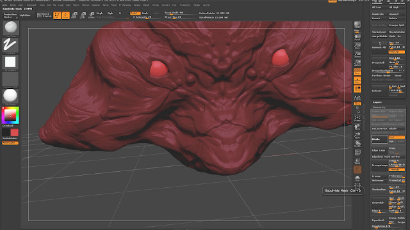
Task: Enable Zsub sculpt mode
Action: tap(145, 13)
